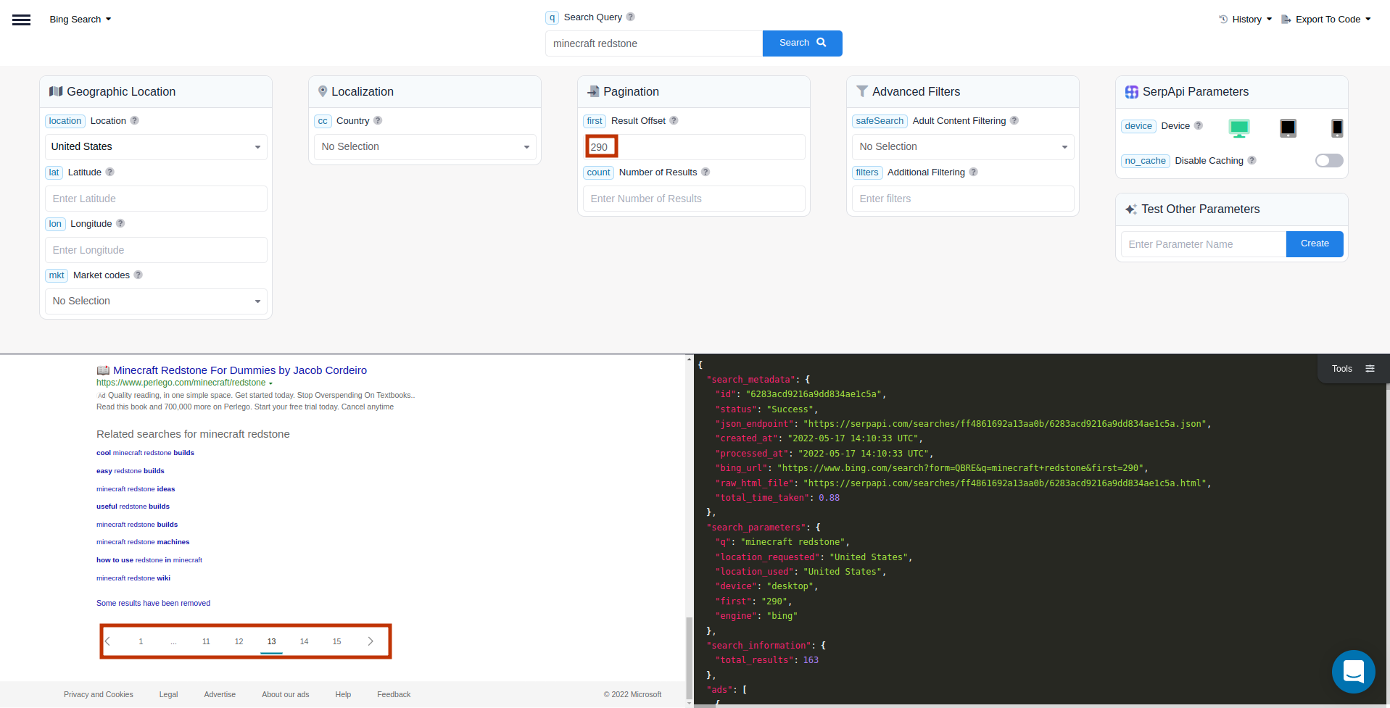Select the tablet device icon
Viewport: 1390px width, 708px height.
(x=1288, y=128)
